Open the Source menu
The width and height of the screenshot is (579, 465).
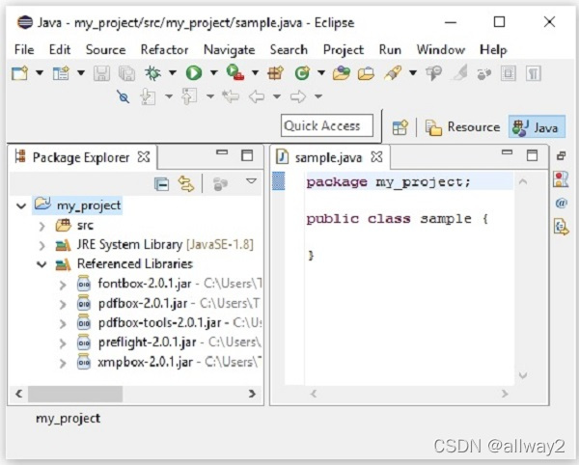click(x=105, y=49)
